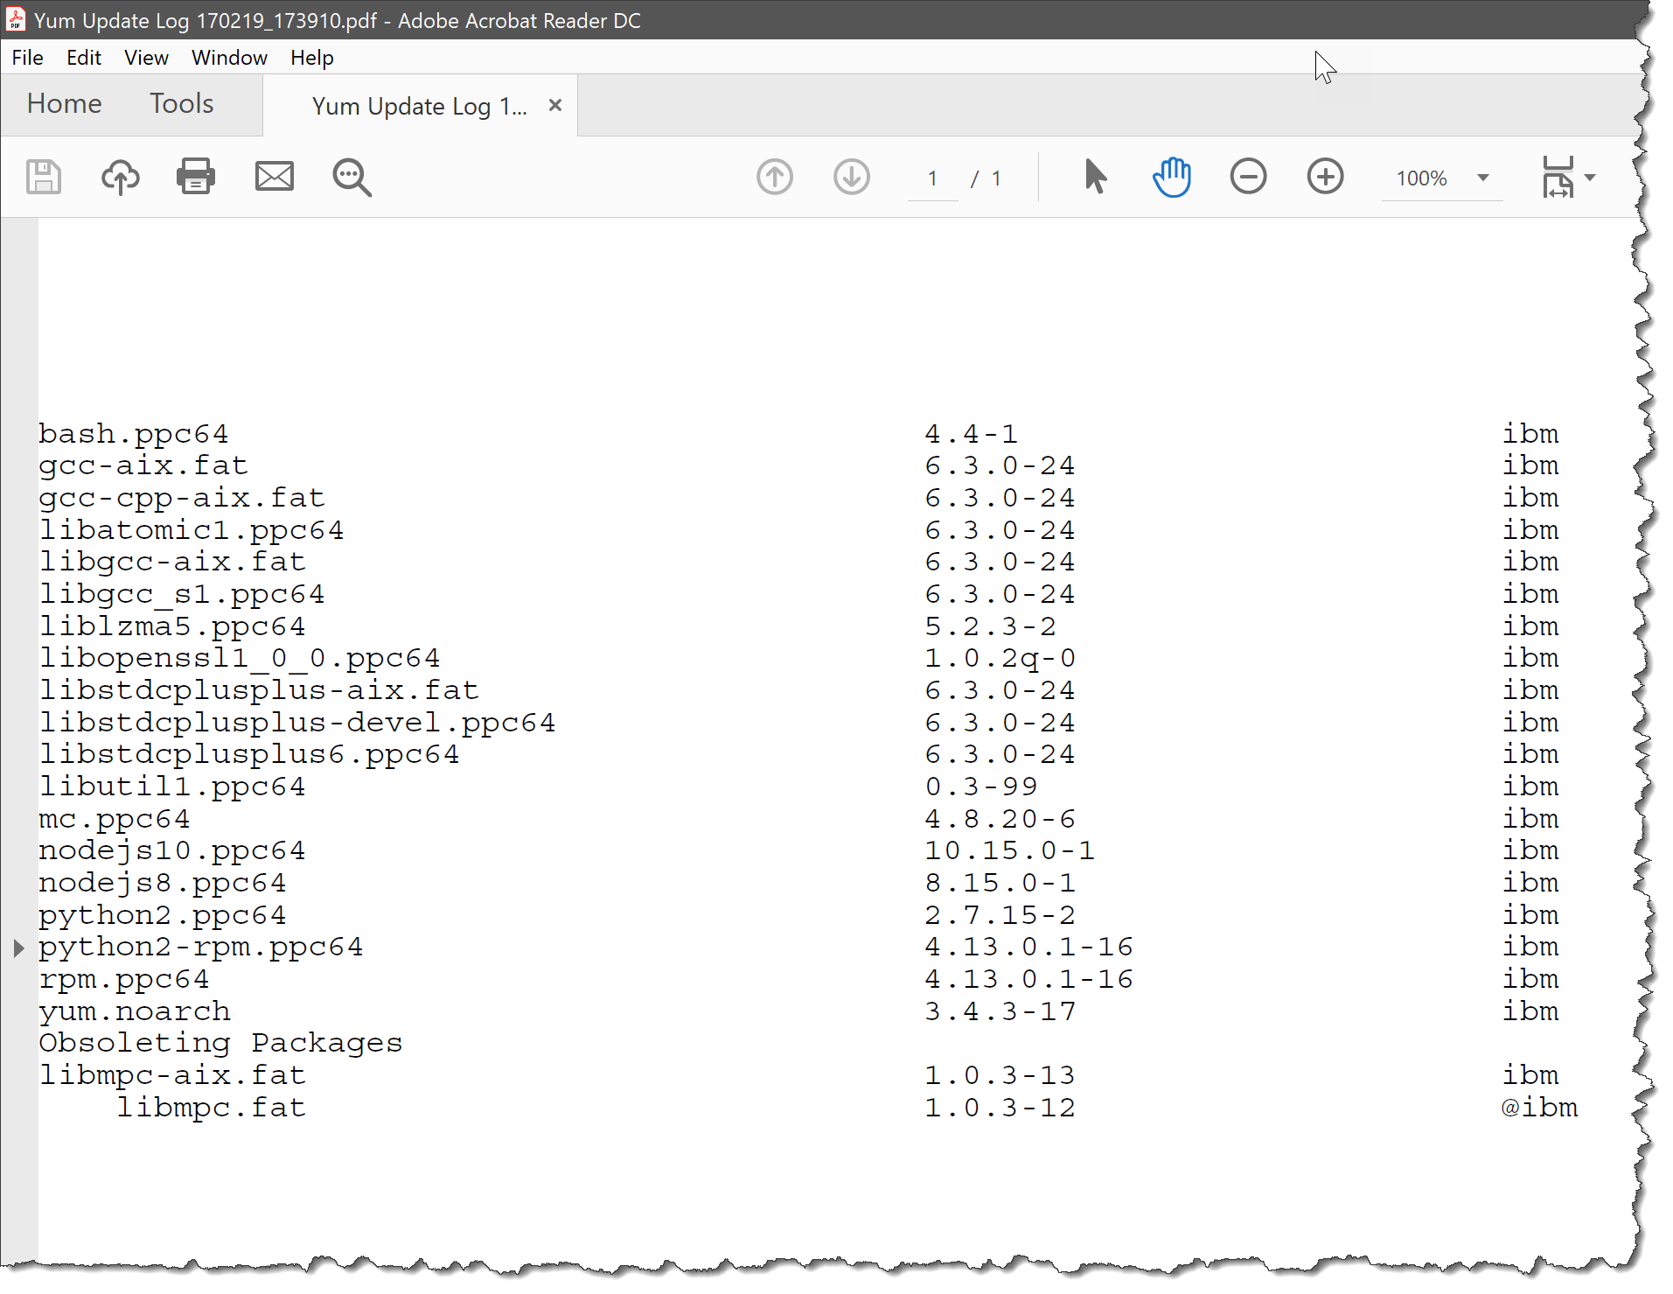Zoom out with the minus button
This screenshot has width=1673, height=1294.
coord(1248,178)
